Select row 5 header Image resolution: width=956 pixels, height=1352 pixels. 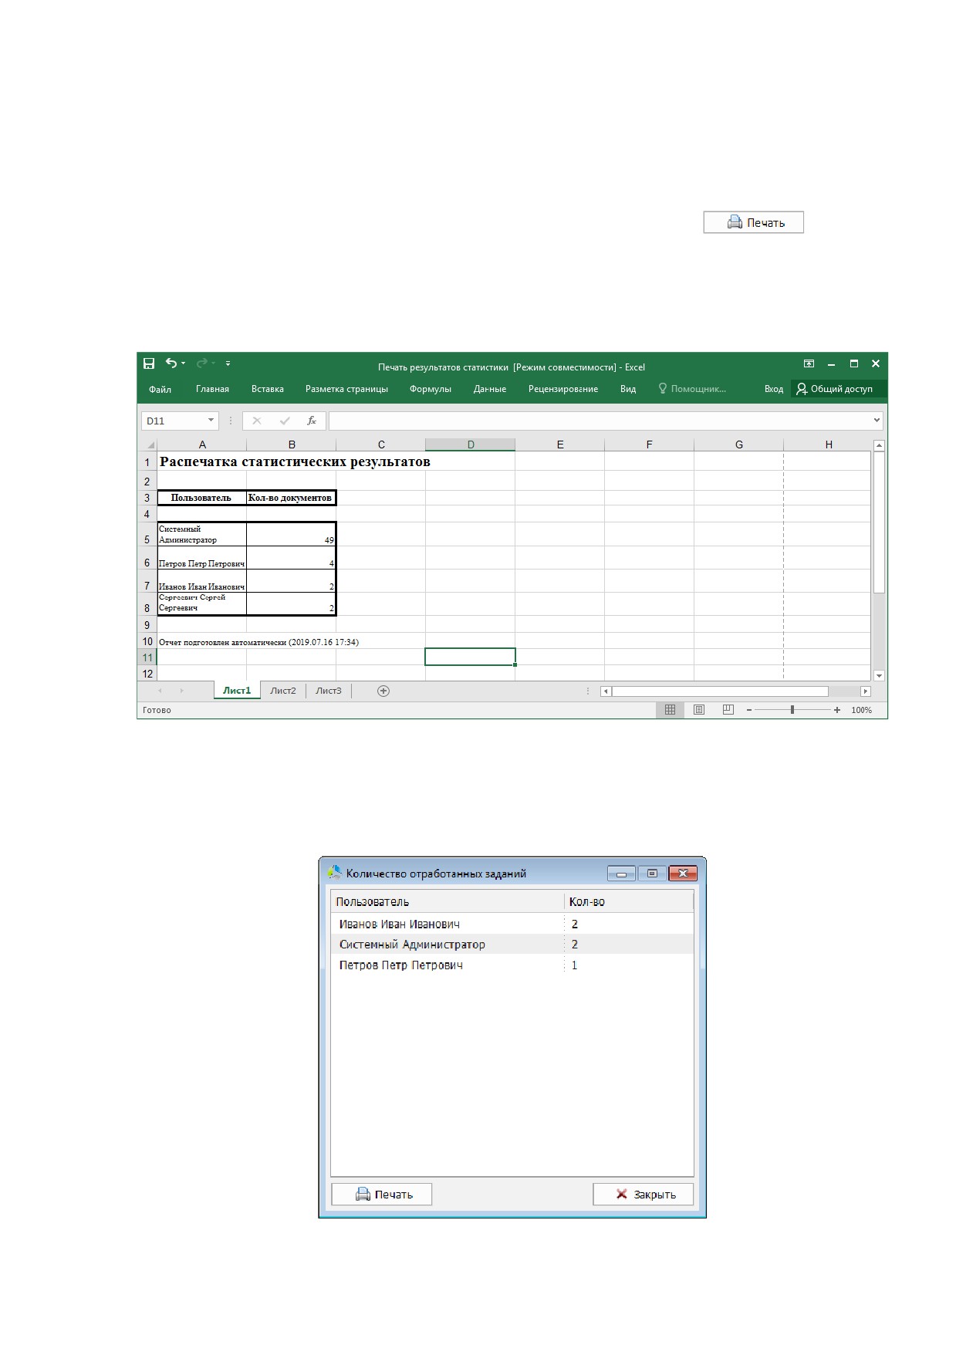[147, 534]
